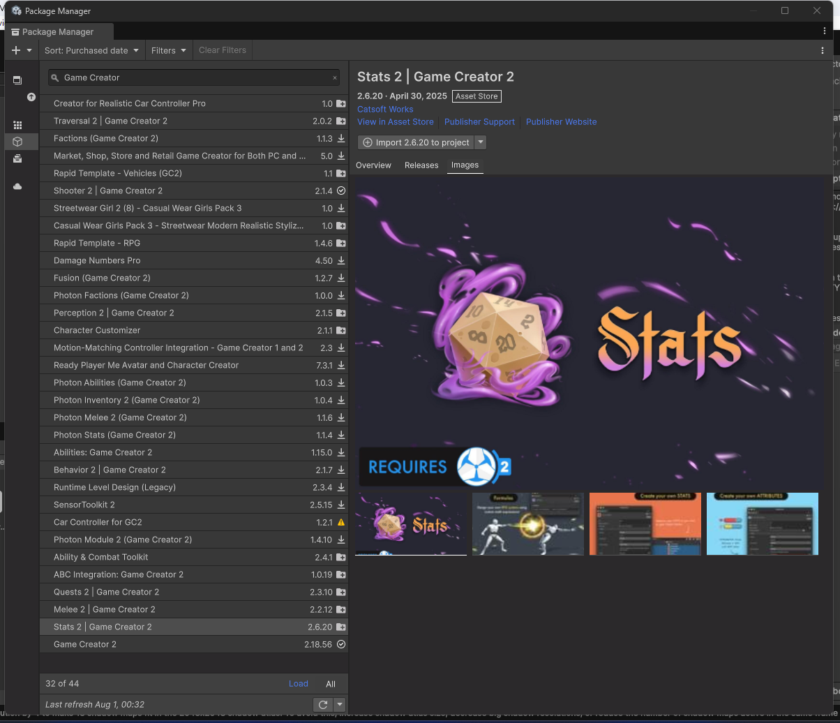Open the Publisher Website link
840x723 pixels.
pyautogui.click(x=561, y=121)
